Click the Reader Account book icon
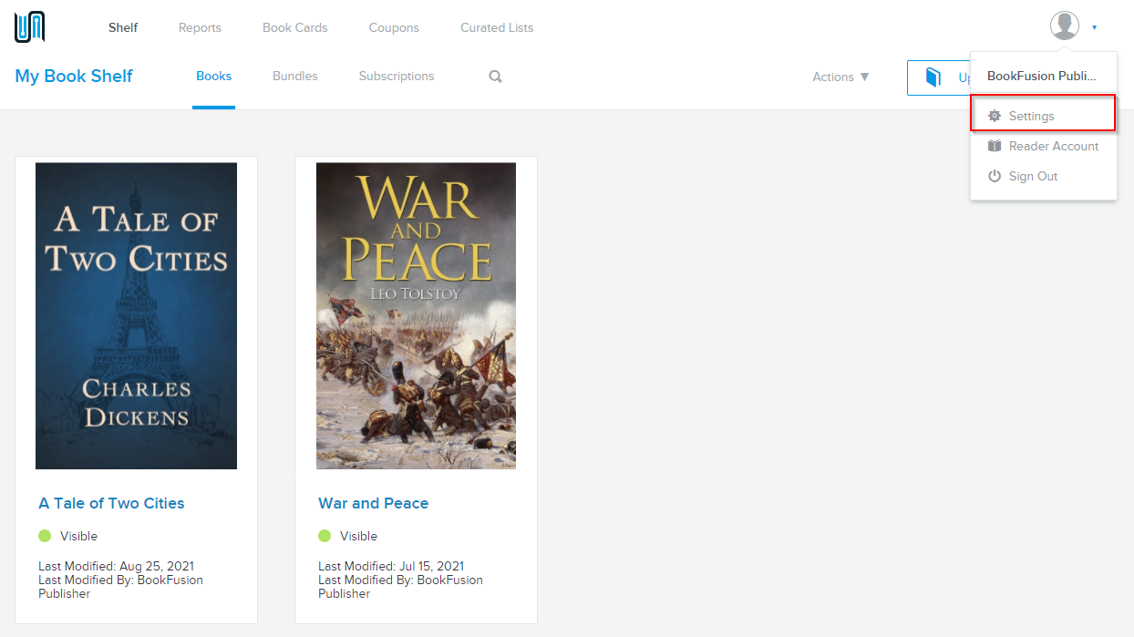Screen dimensions: 1134x637 tap(995, 146)
